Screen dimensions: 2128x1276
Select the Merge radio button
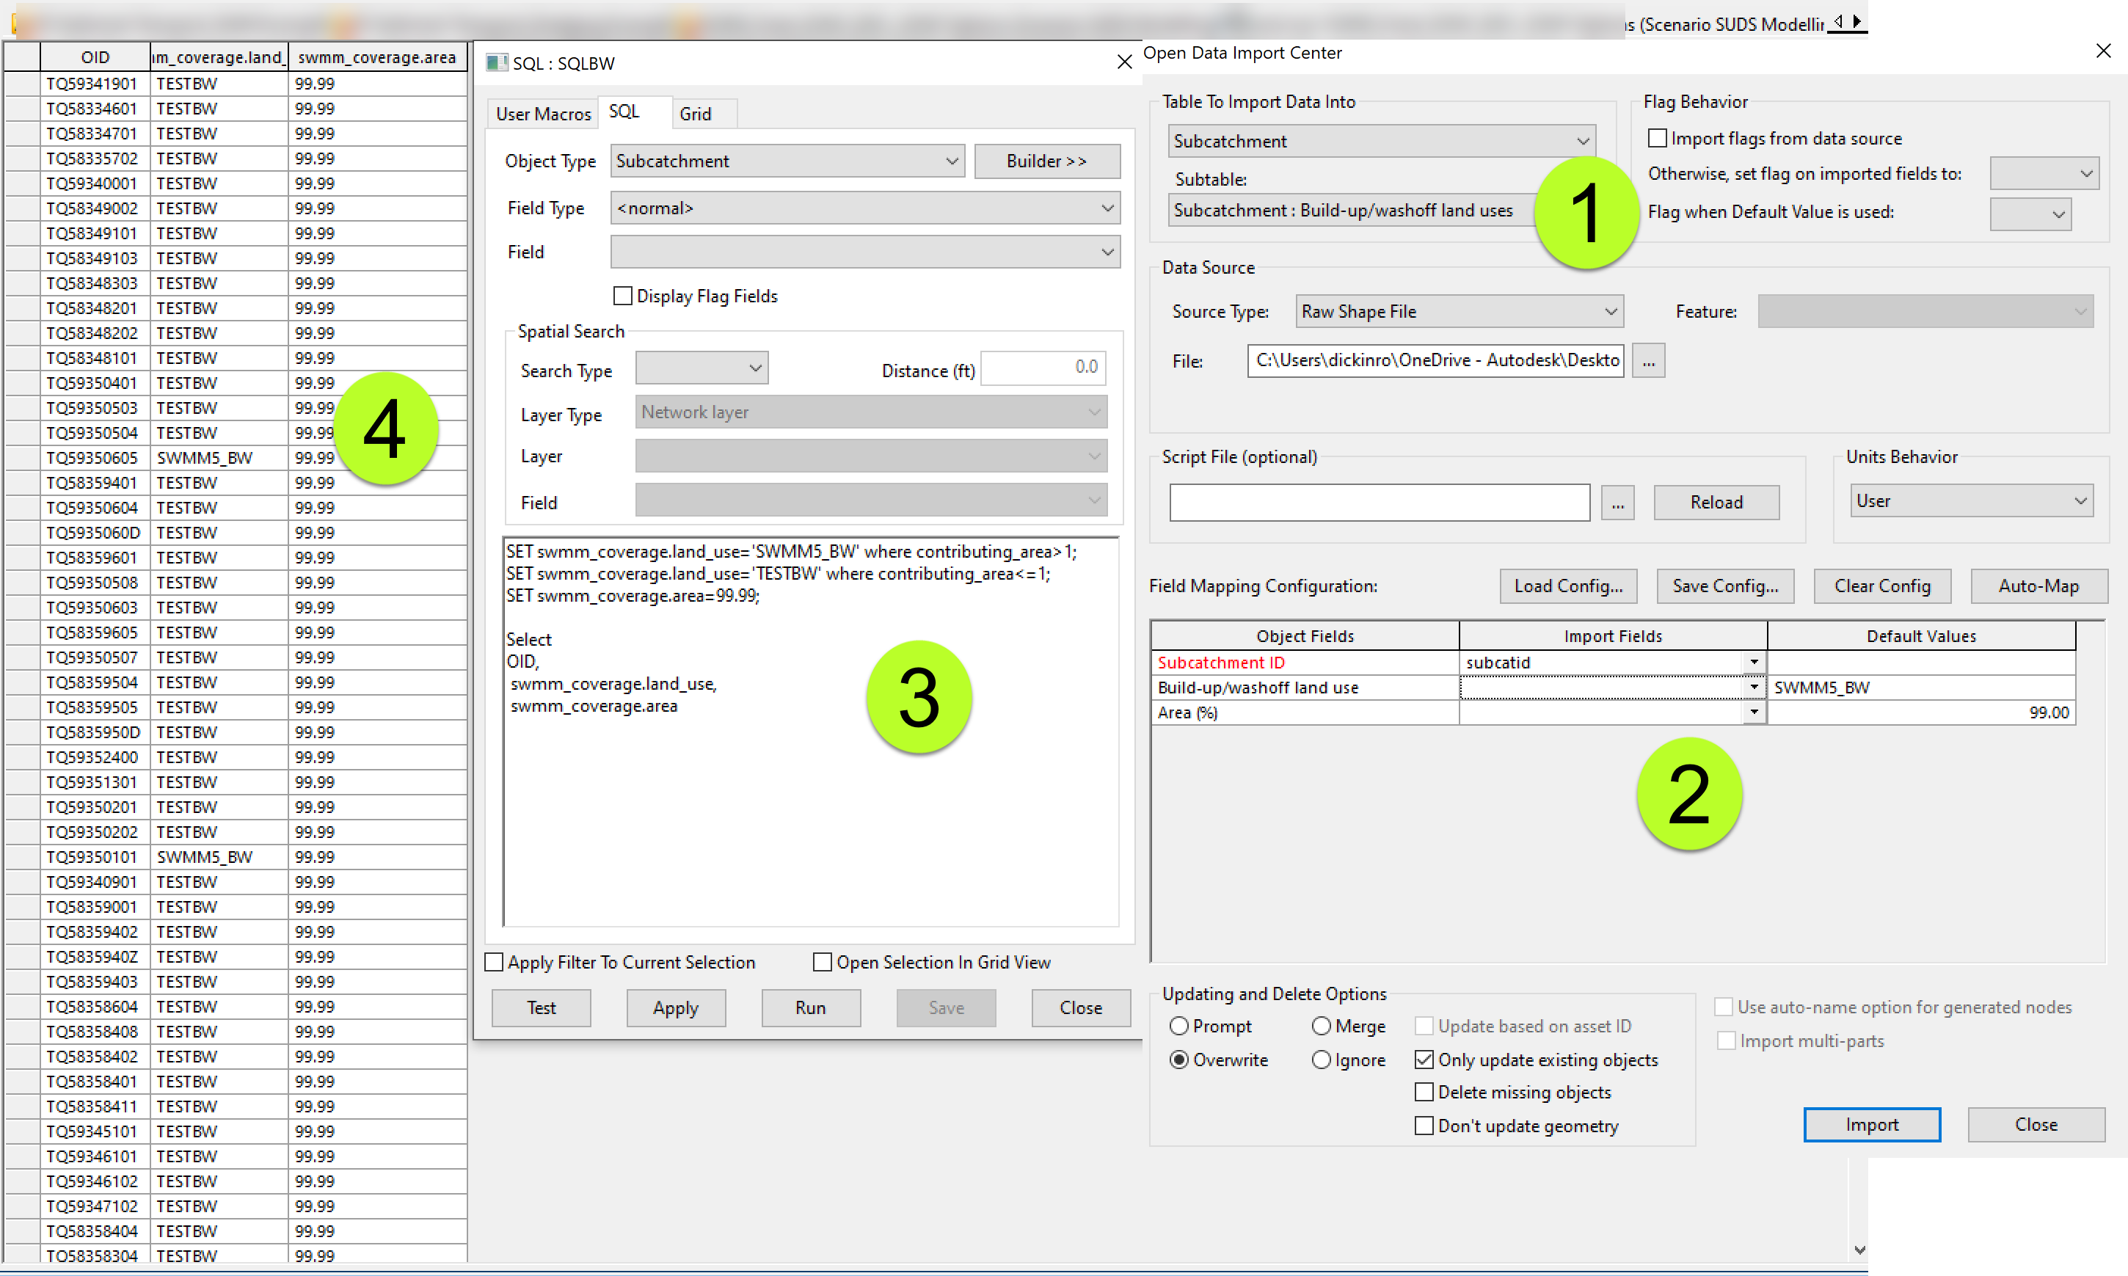coord(1322,1027)
